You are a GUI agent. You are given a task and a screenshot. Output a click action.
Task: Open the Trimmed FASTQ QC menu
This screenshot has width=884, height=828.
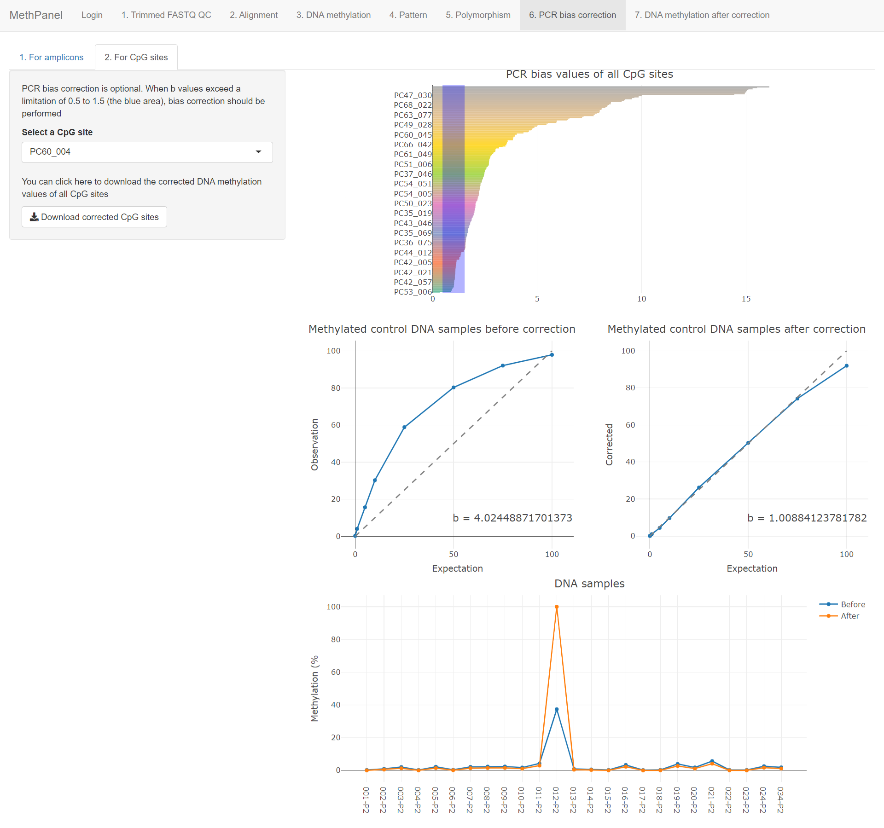(x=166, y=15)
